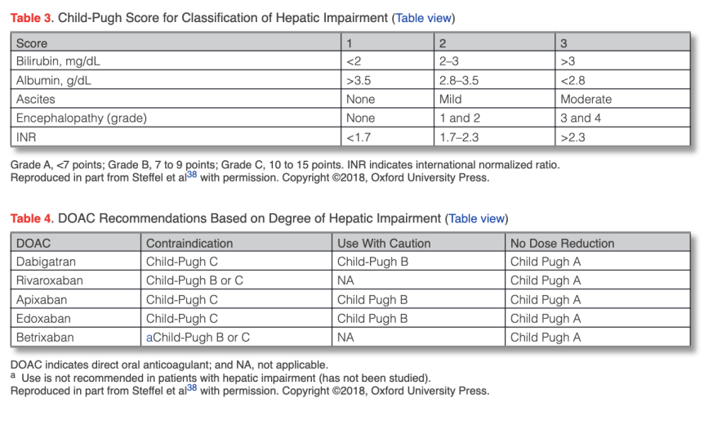Open Table view link for Table 4
Viewport: 704px width, 421px height.
[x=477, y=218]
